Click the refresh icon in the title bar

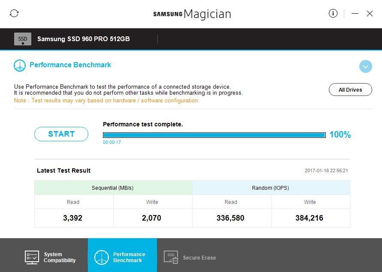(x=14, y=13)
